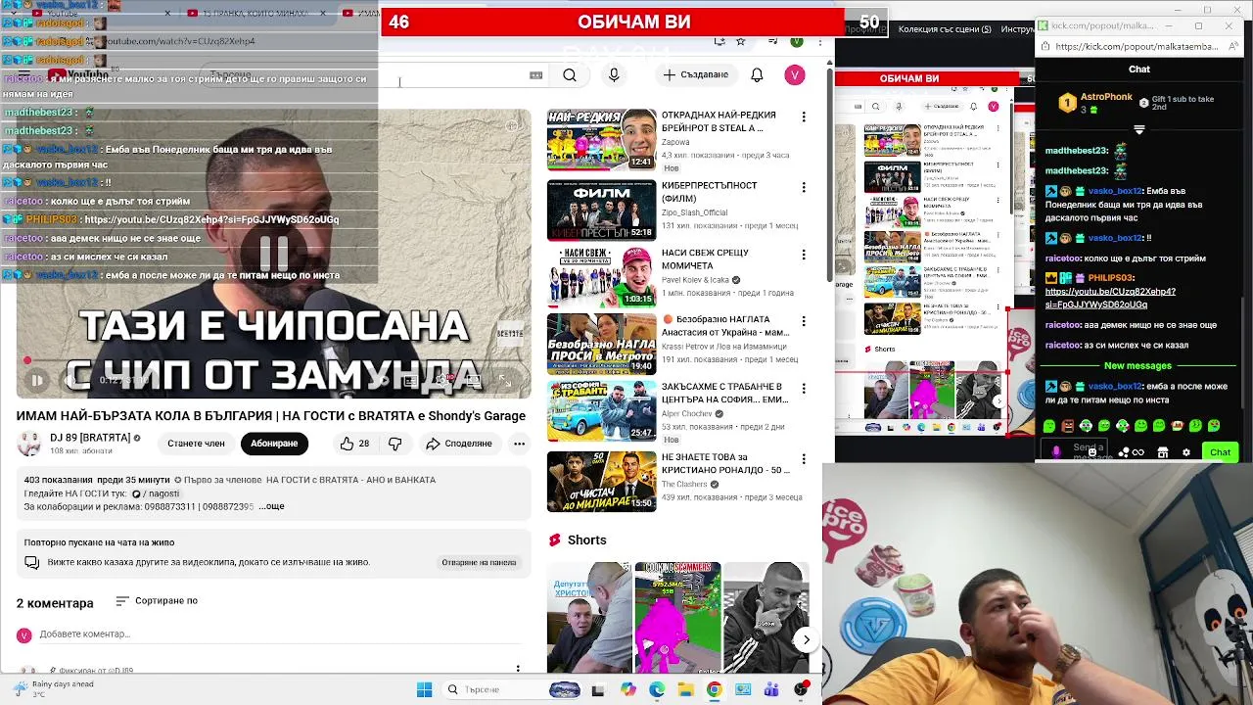
Task: Open ЗАКЪСАХМЕ С ТРАБАНЧЕ video thumbnail
Action: (601, 411)
